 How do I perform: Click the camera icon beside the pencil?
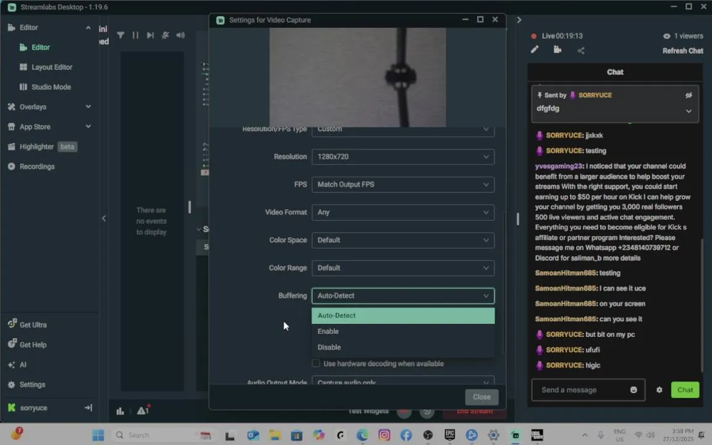pyautogui.click(x=557, y=50)
